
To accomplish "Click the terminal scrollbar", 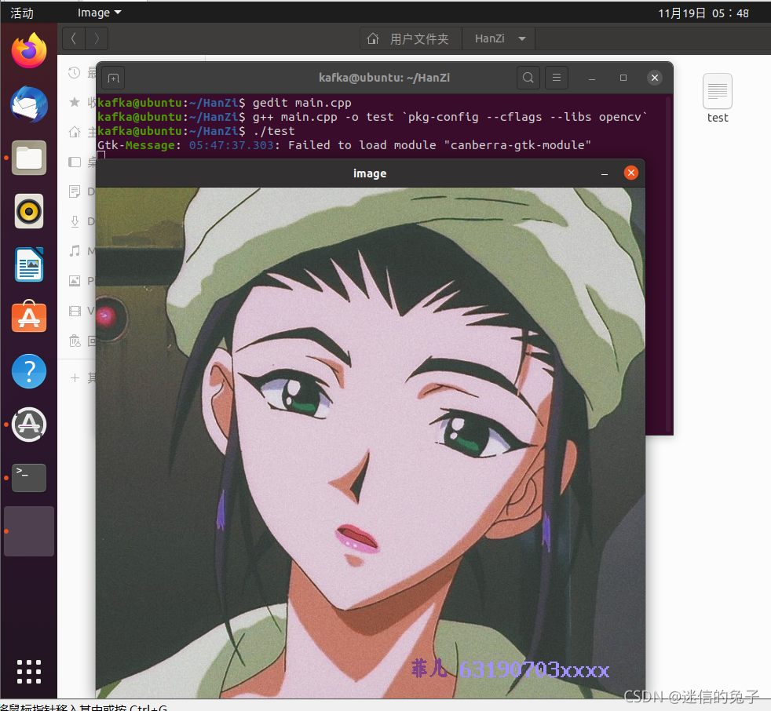I will (x=668, y=263).
